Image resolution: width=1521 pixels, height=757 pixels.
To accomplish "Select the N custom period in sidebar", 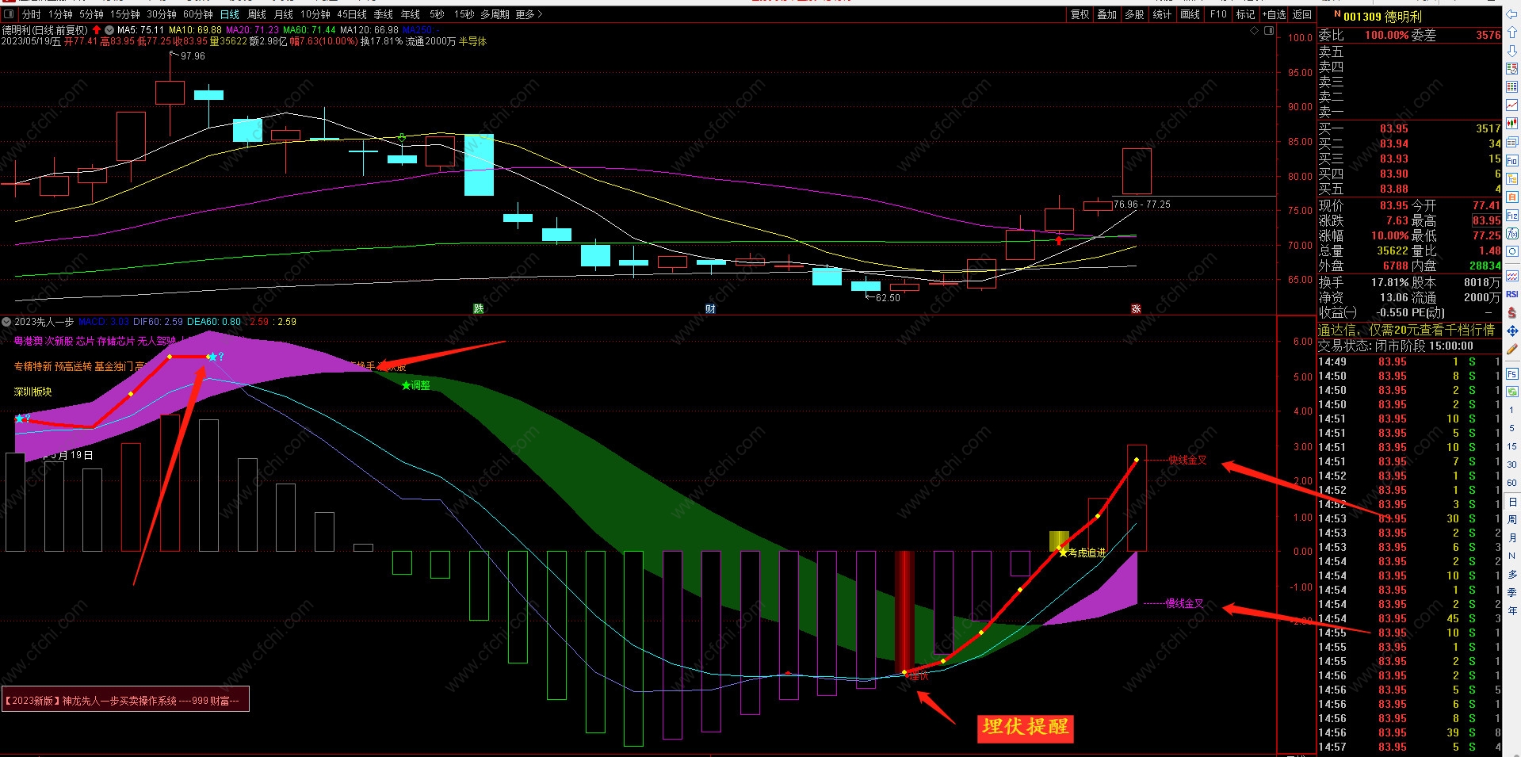I will tap(1511, 556).
